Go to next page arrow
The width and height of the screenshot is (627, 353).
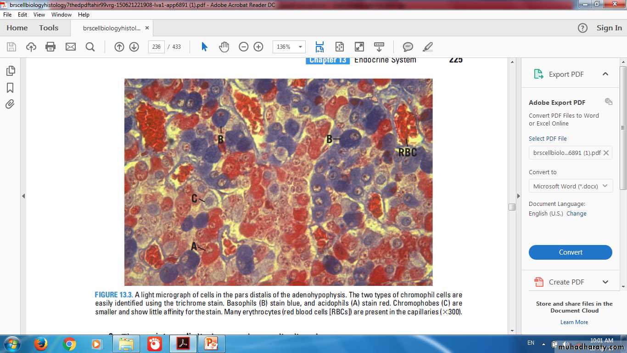click(134, 47)
